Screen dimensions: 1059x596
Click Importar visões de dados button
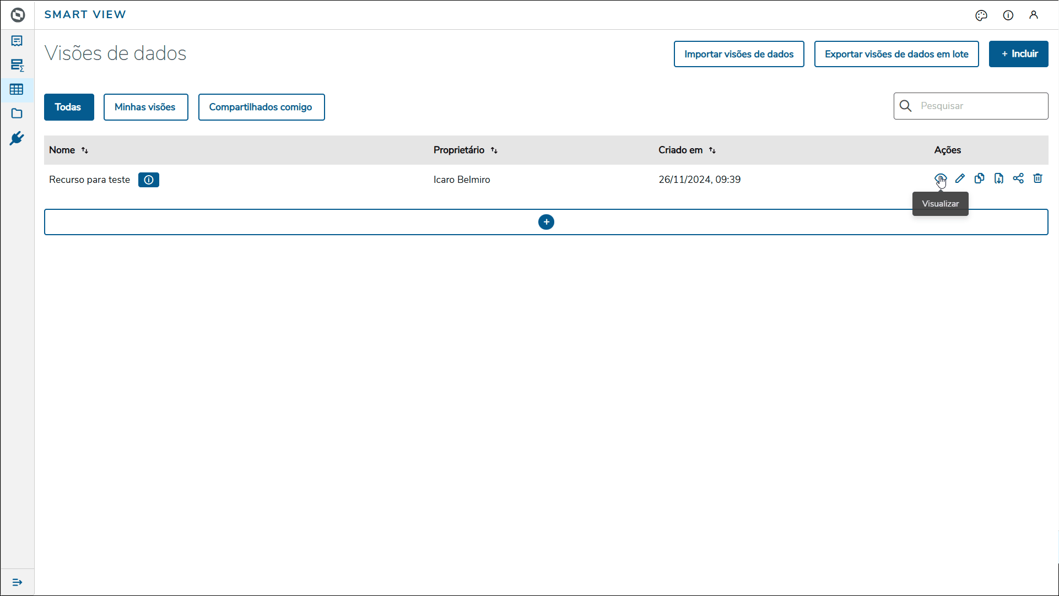[738, 54]
